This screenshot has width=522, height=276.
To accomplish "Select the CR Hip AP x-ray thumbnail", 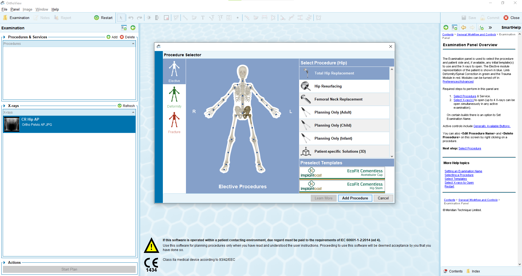I will [12, 124].
